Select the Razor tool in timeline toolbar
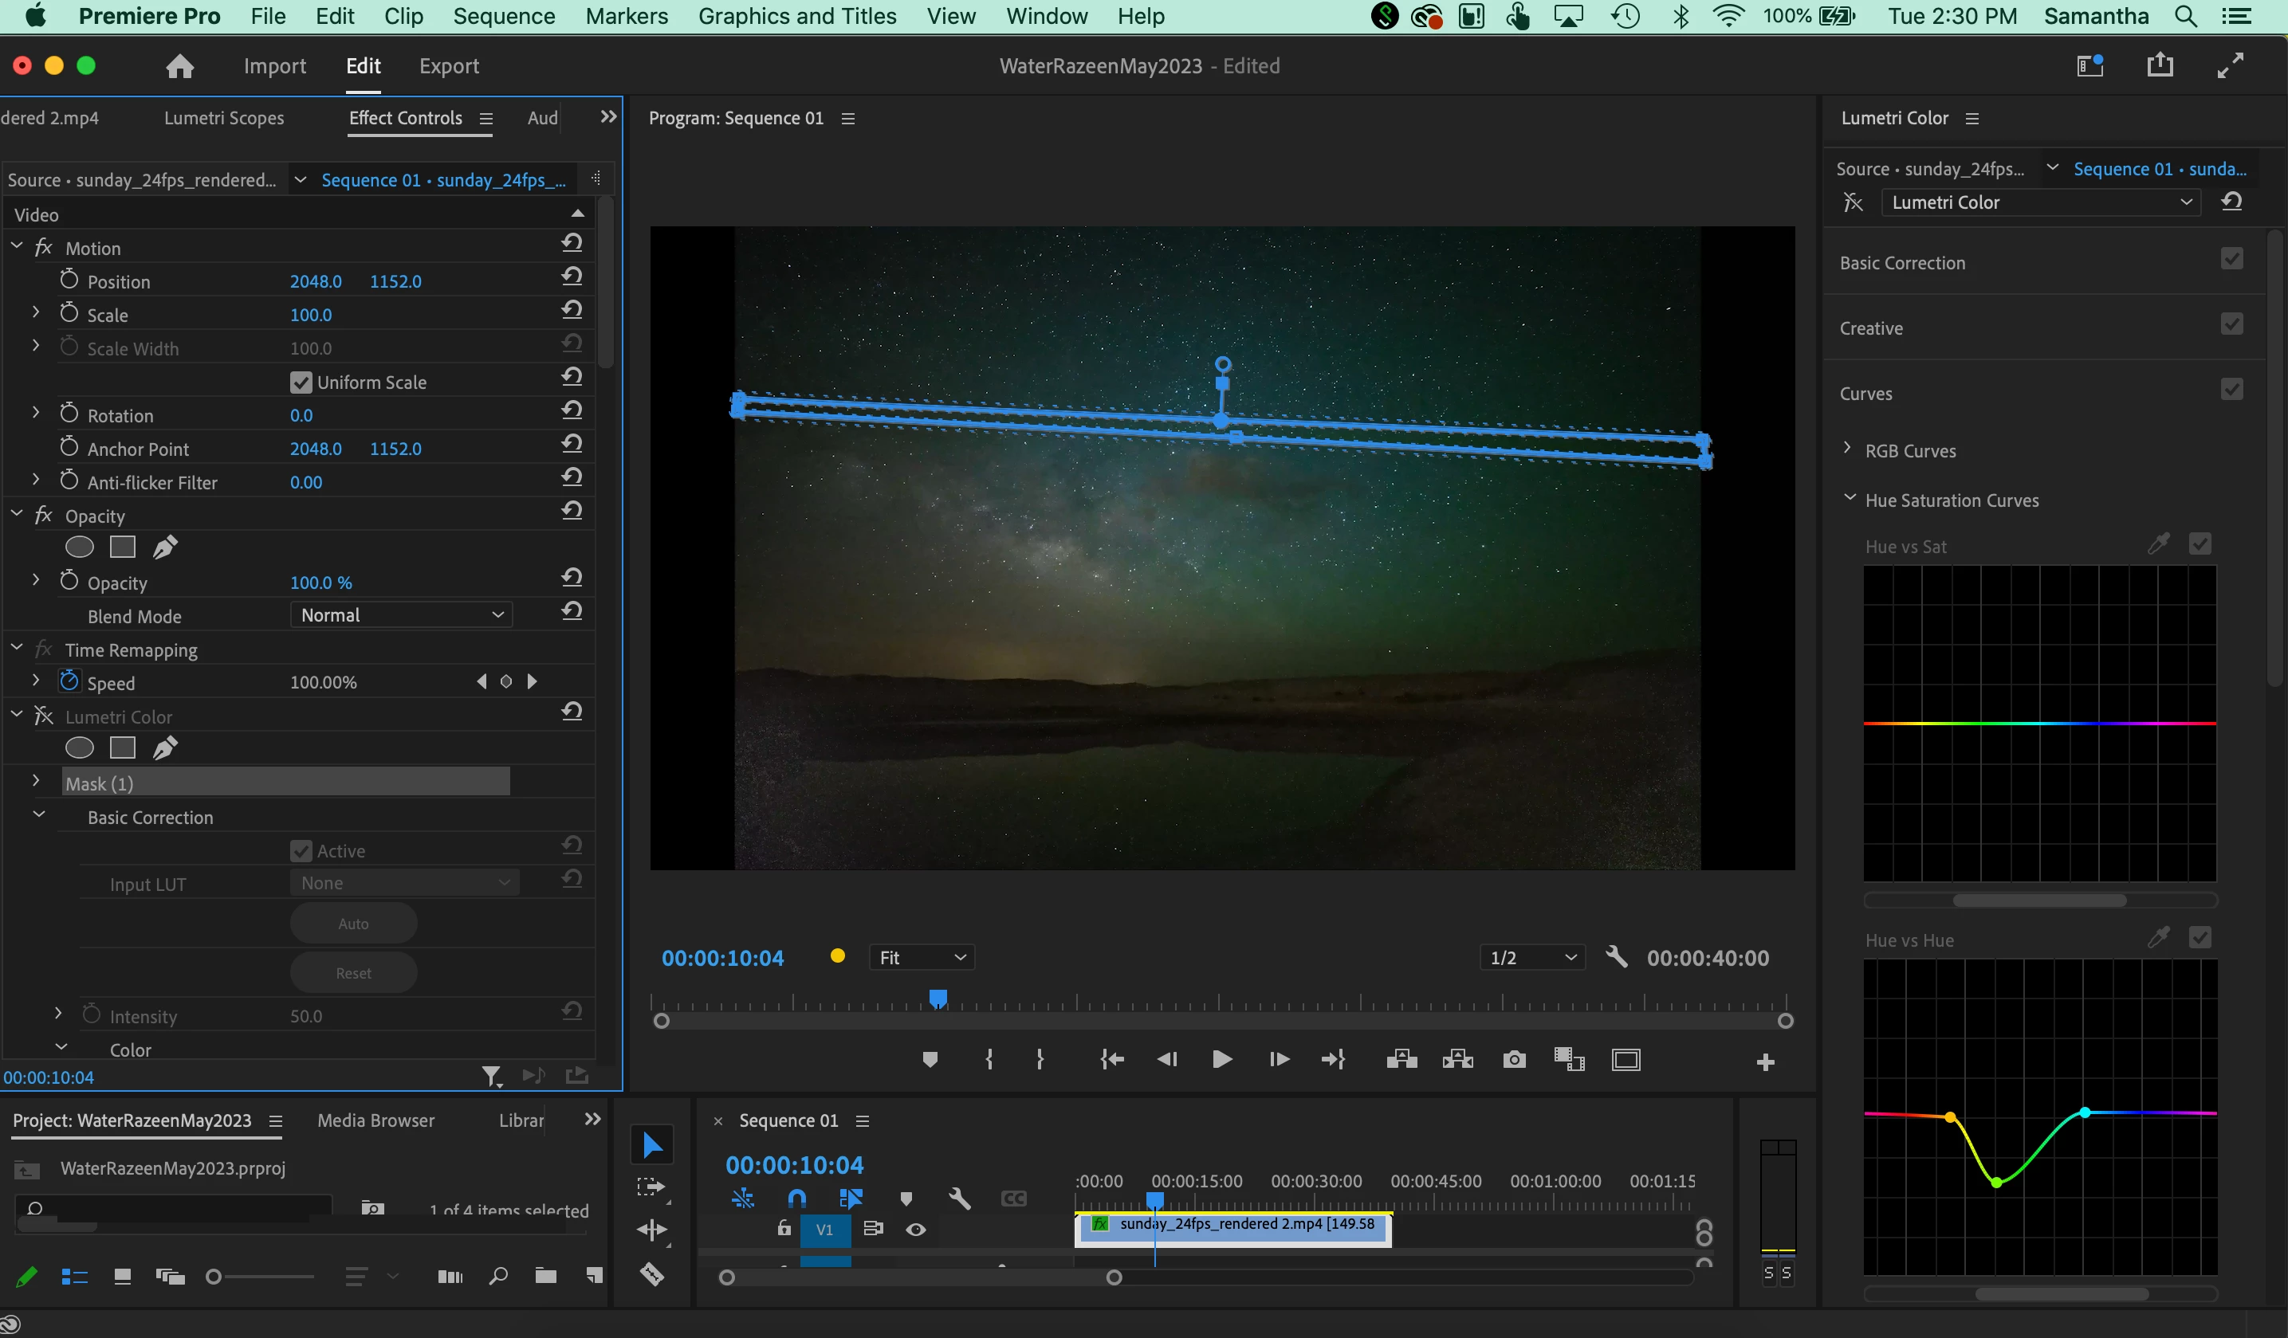 (652, 1273)
